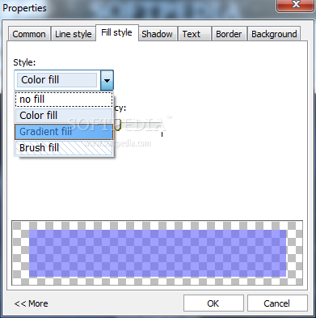Open the Line style tab
Viewport: 316px width, 318px height.
click(x=74, y=34)
